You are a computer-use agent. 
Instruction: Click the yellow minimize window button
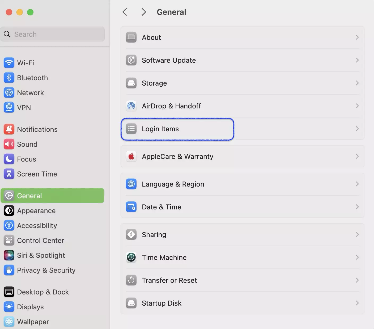(x=20, y=12)
